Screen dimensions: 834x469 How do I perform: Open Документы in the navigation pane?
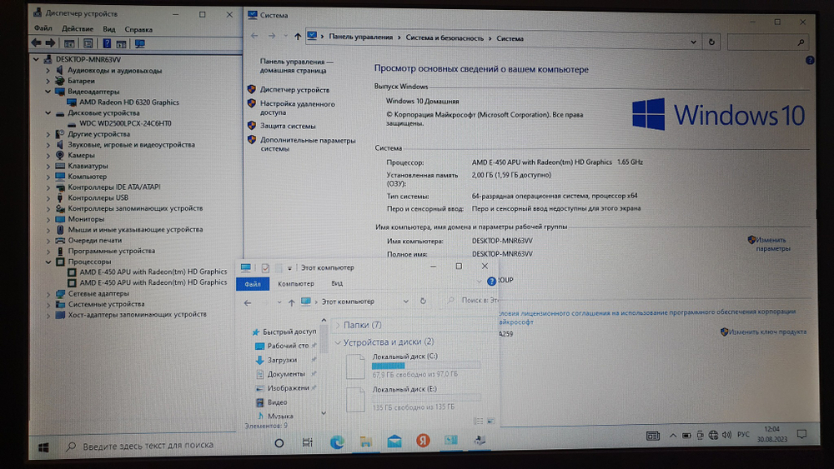coord(285,374)
